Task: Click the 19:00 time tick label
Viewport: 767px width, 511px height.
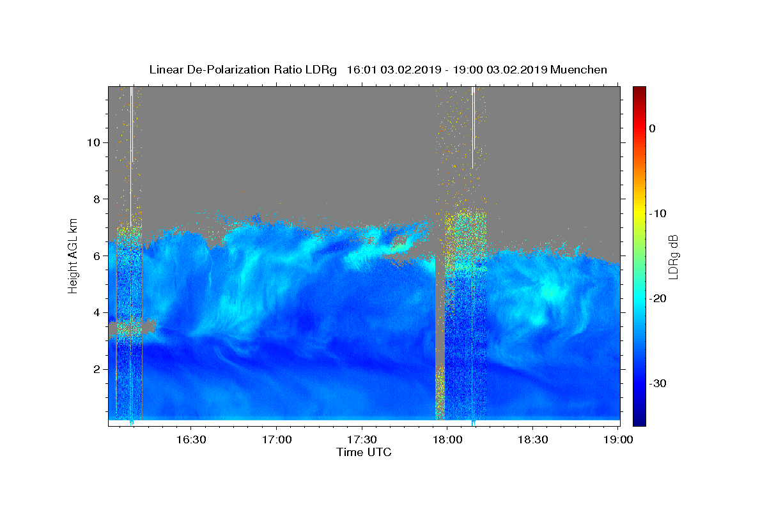Action: [618, 440]
